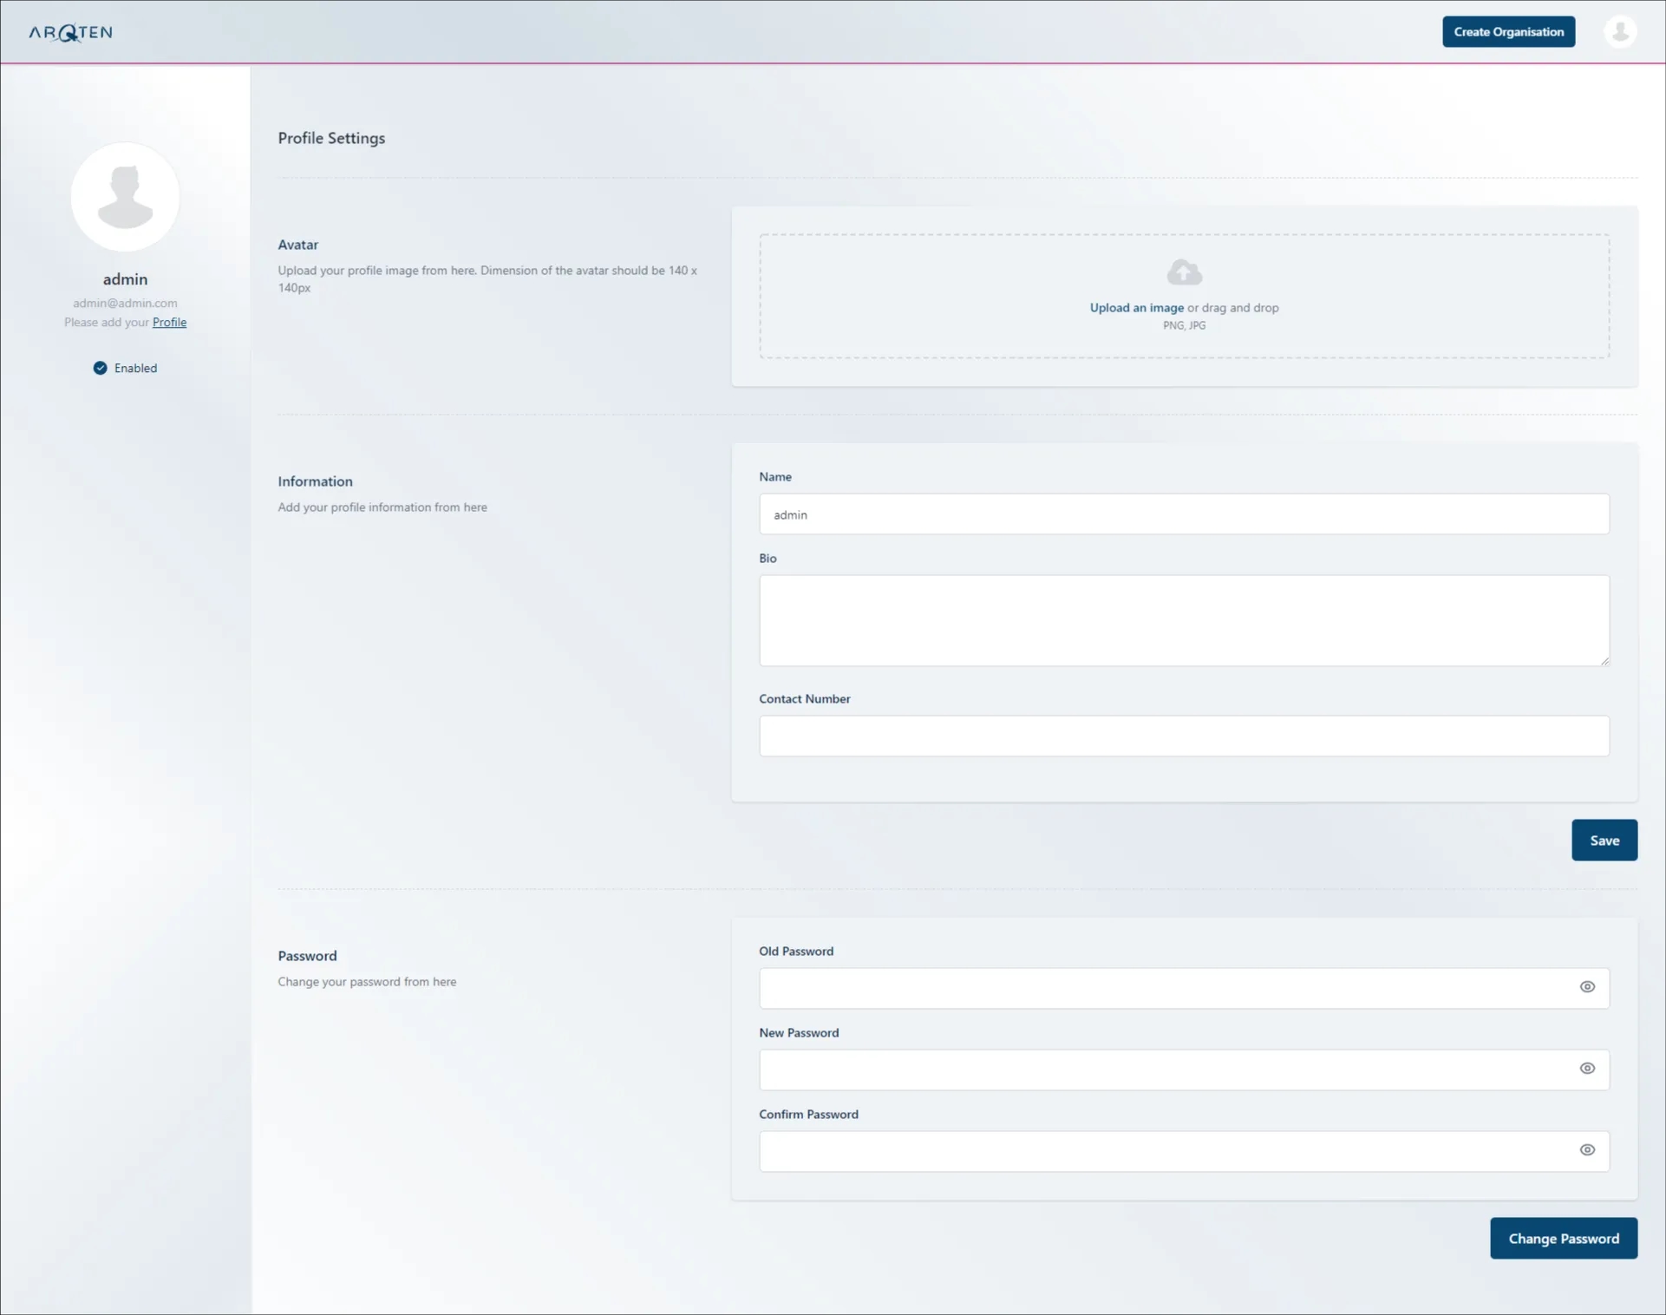Focus the New Password field

1184,1070
